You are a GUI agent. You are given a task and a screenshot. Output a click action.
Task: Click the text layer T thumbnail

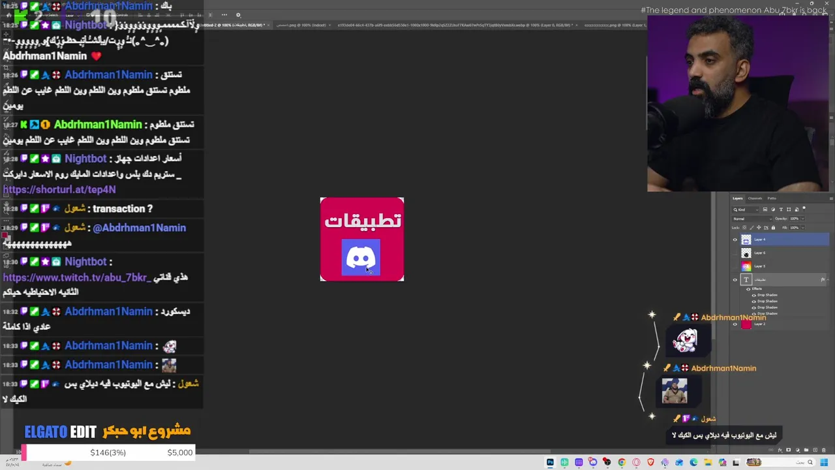point(746,280)
